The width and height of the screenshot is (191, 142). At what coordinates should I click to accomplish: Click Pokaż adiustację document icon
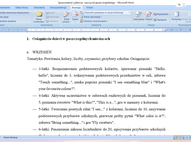coord(82,17)
